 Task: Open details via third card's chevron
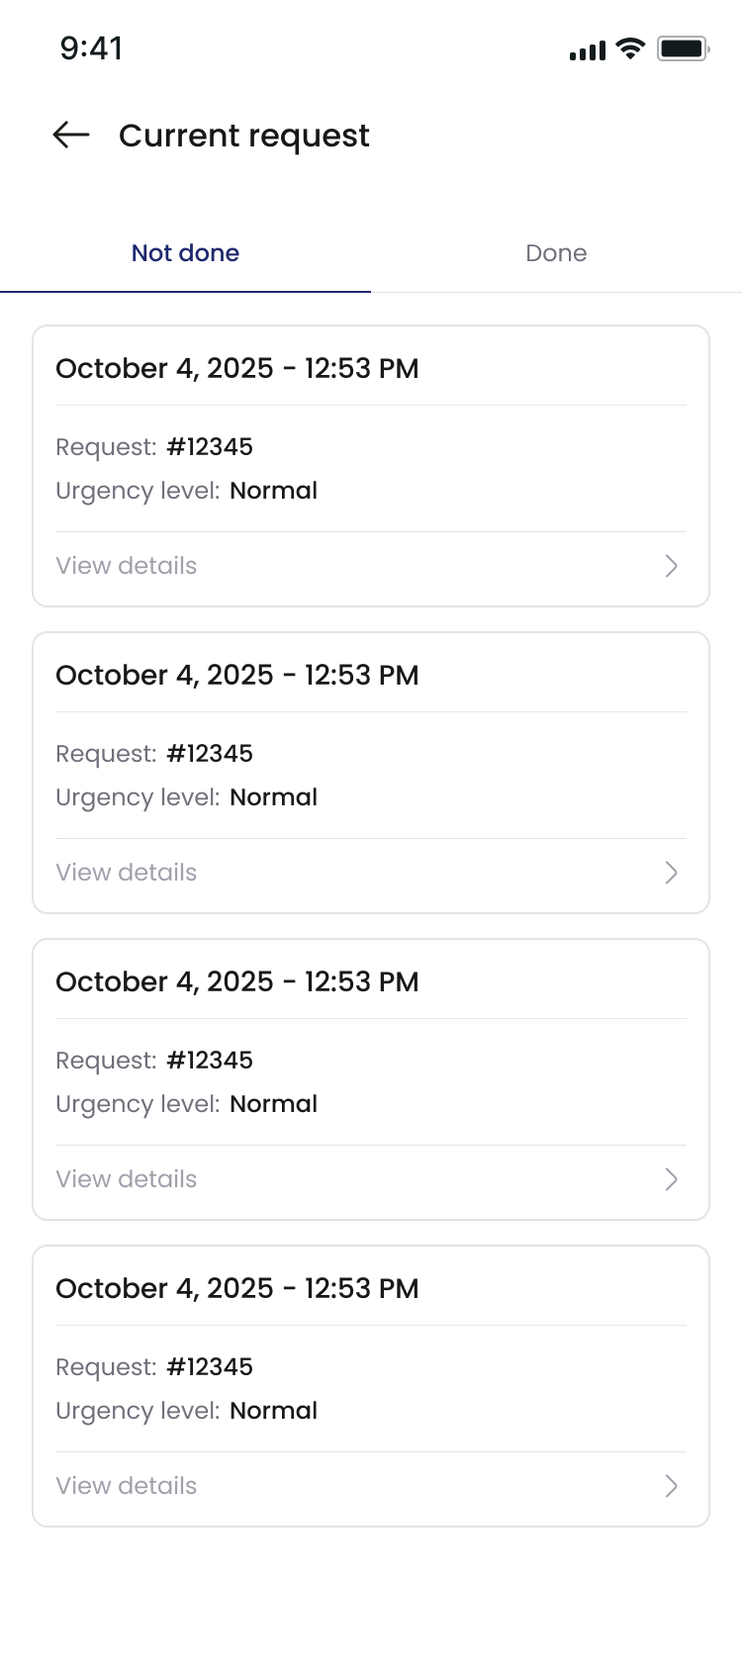[671, 1179]
